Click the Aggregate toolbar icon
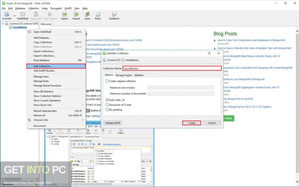300x187 pixels. 36,16
